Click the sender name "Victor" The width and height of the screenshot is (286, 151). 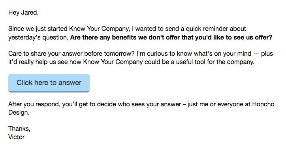[x=17, y=137]
